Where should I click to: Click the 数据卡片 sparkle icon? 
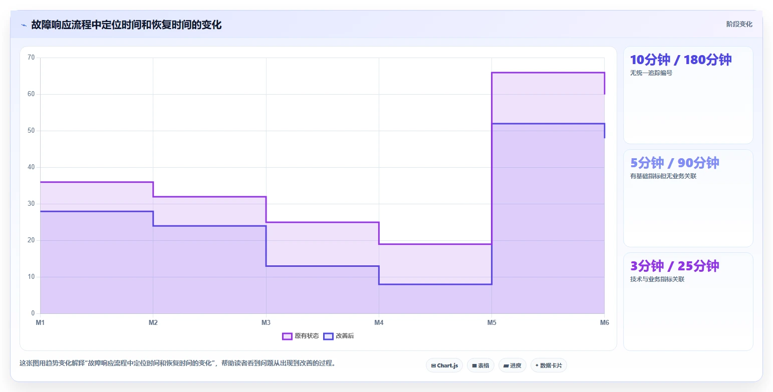pyautogui.click(x=537, y=365)
